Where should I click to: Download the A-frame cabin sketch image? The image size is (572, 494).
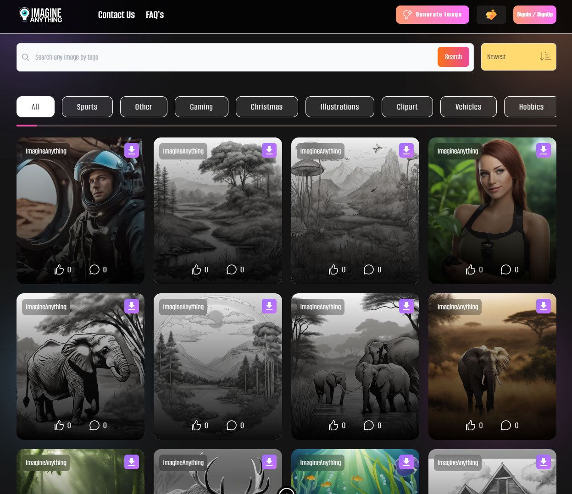[544, 462]
